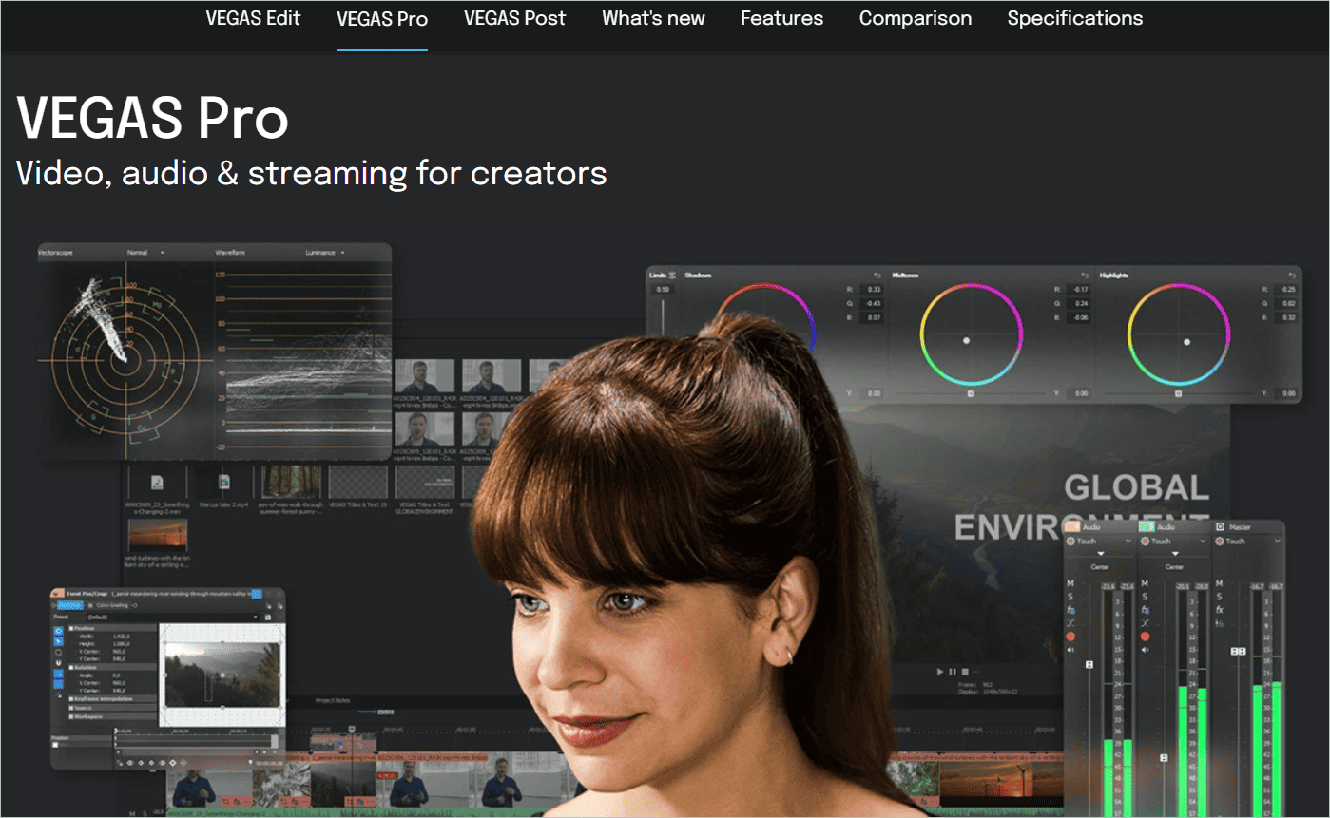Go to the Specifications link
Image resolution: width=1330 pixels, height=818 pixels.
[1074, 19]
